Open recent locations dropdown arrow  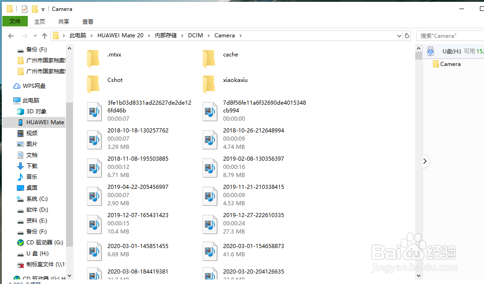tap(35, 36)
